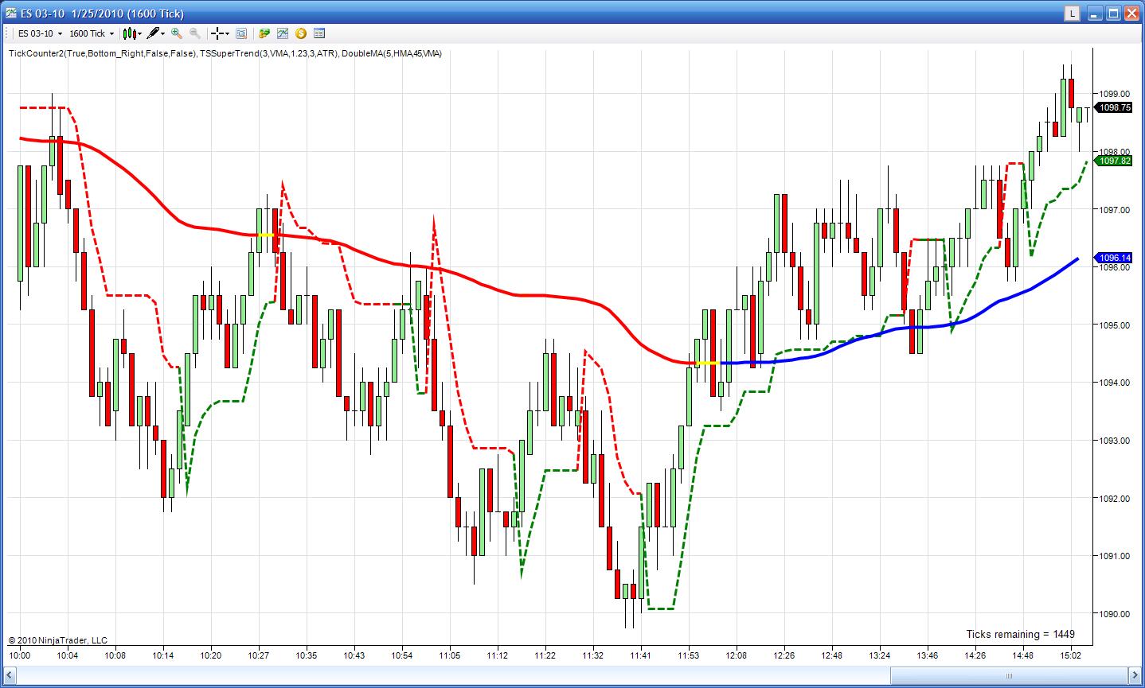Click the 10:54 time axis label
Screen dimensions: 1145x688
(402, 656)
